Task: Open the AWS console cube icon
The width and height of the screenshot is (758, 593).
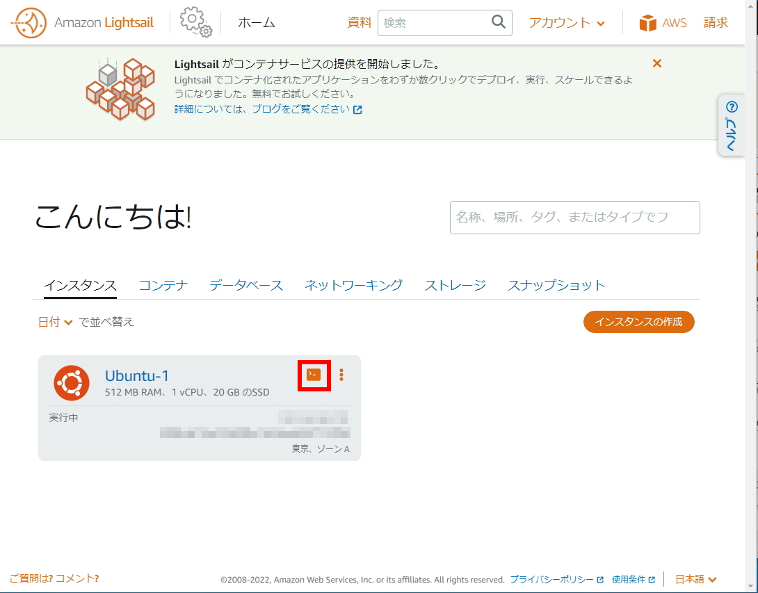Action: click(x=648, y=23)
